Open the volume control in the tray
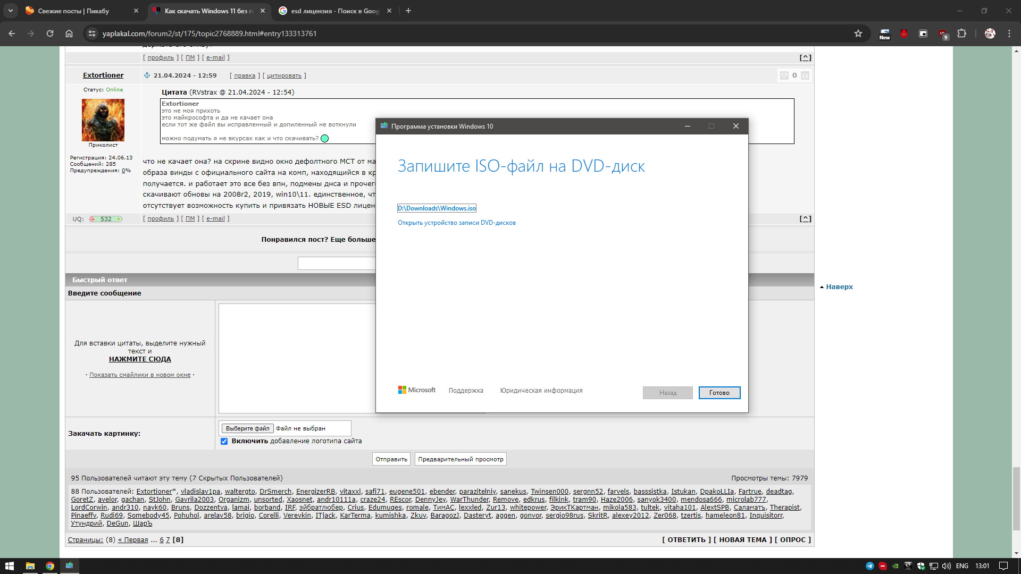1021x574 pixels. pyautogui.click(x=947, y=566)
